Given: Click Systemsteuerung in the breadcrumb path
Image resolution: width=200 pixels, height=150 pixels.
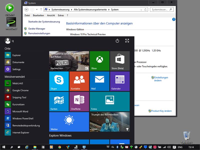Looking at the screenshot, I should [x=60, y=9].
